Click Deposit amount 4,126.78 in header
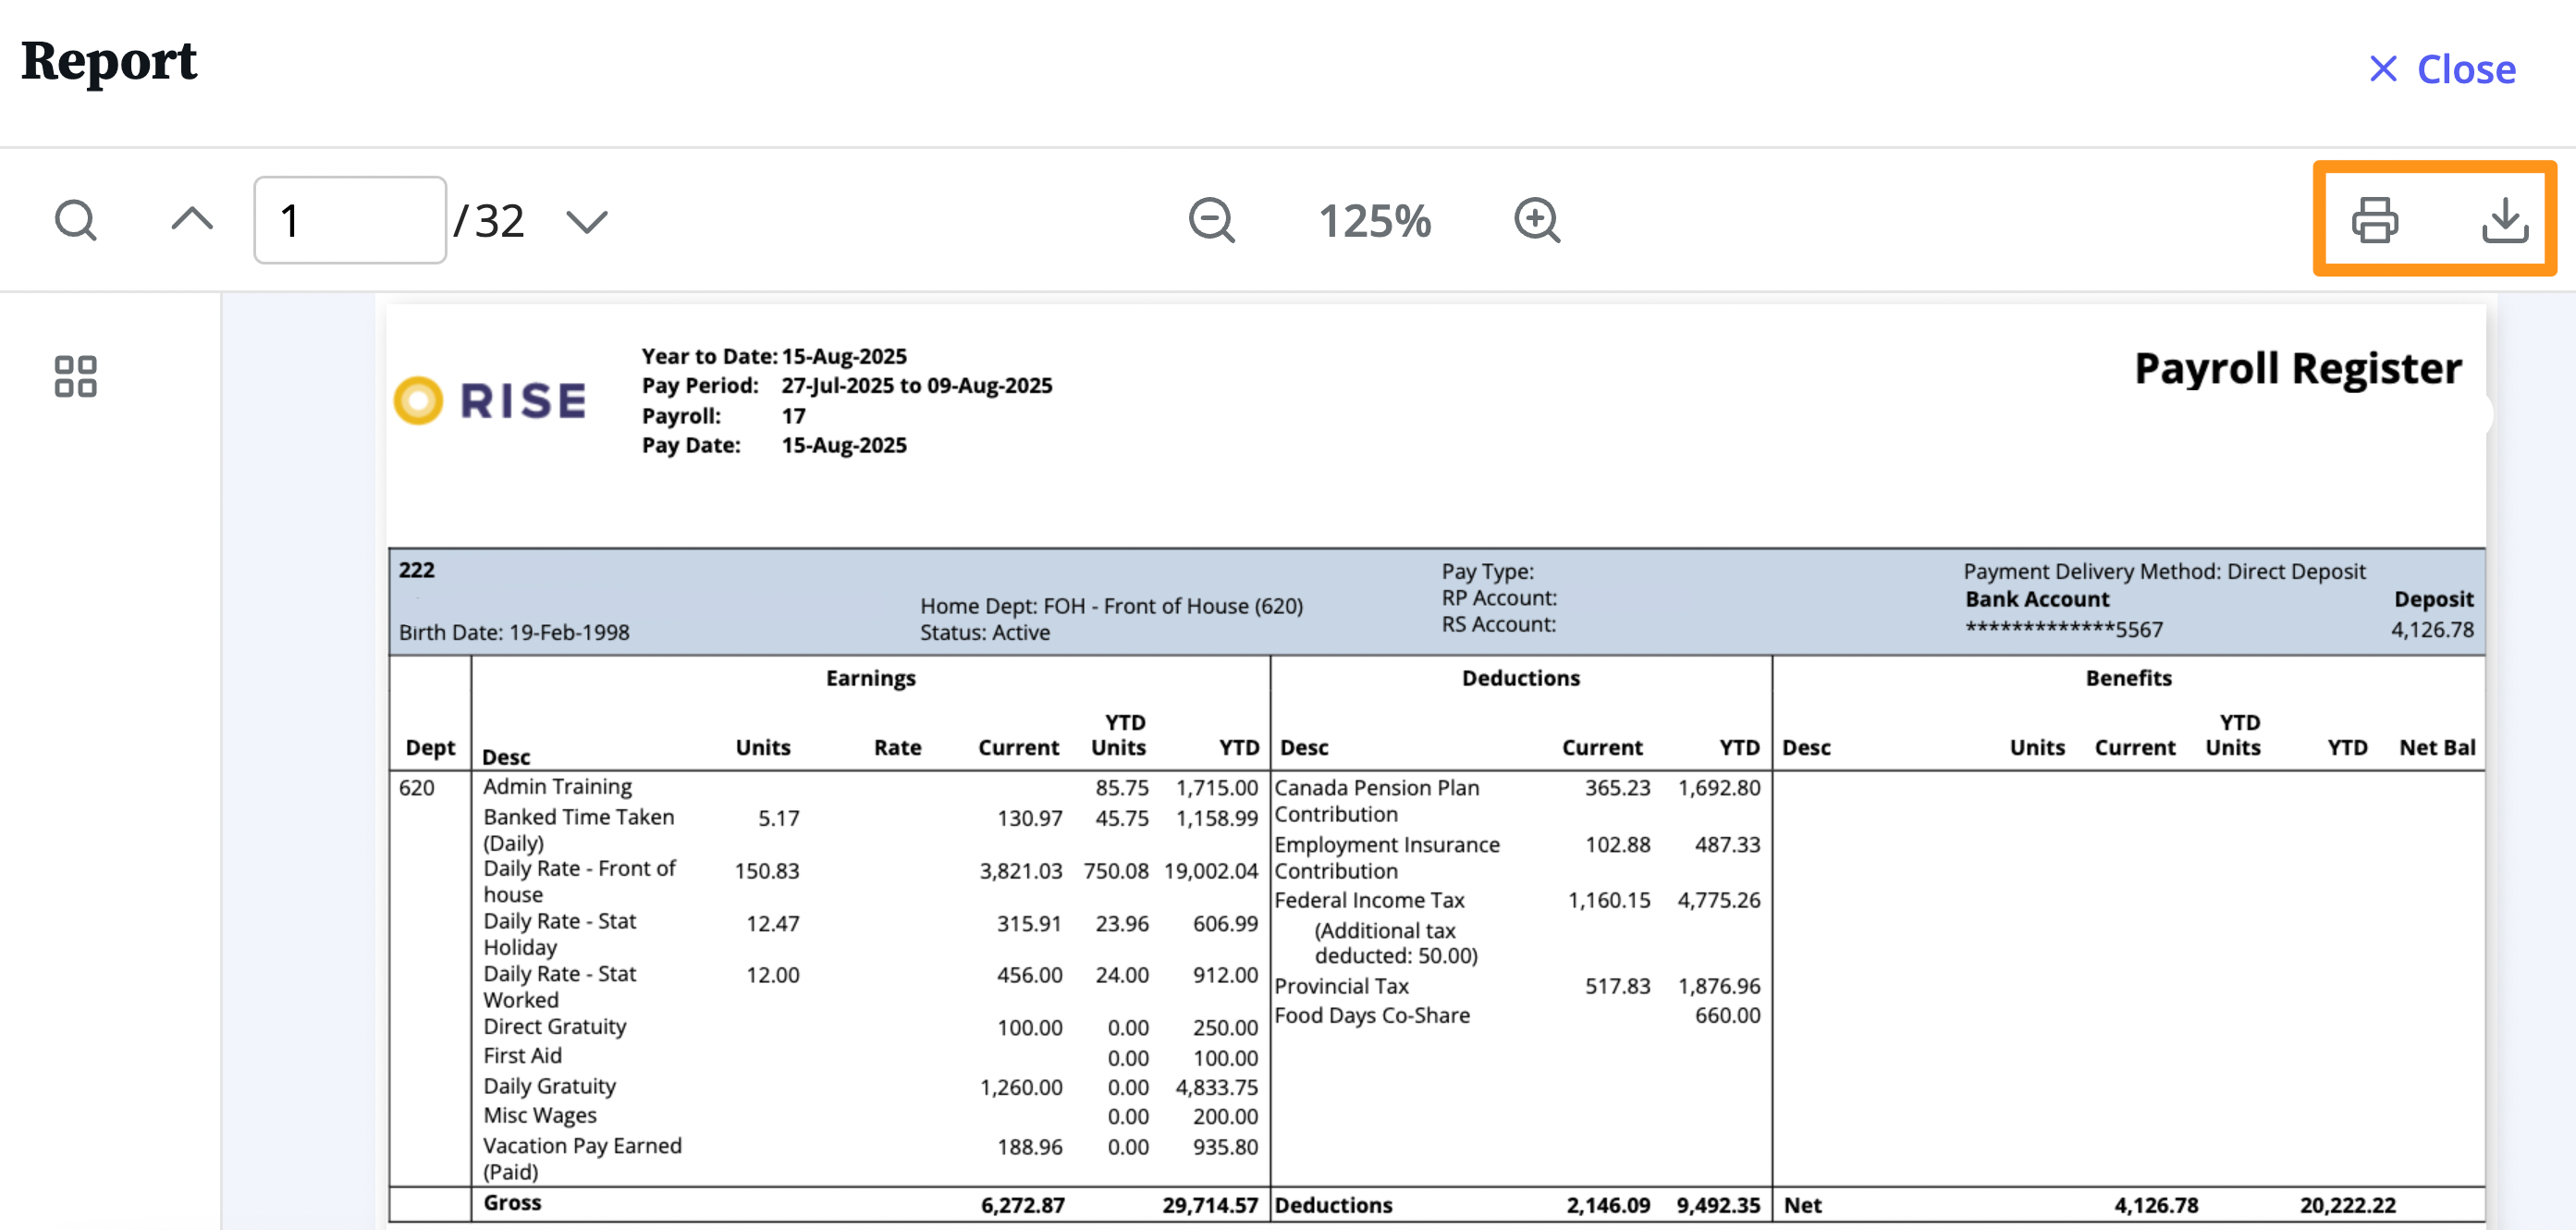The height and width of the screenshot is (1230, 2576). [2432, 629]
